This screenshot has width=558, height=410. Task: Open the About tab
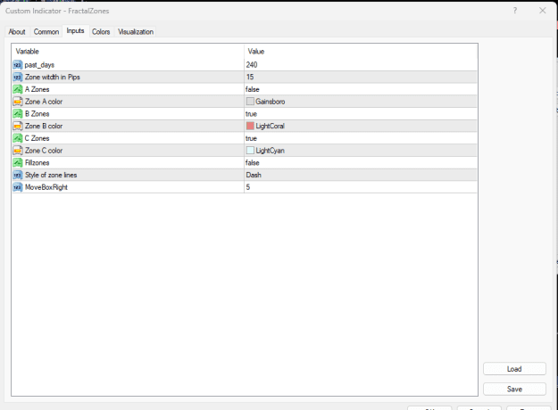tap(17, 31)
